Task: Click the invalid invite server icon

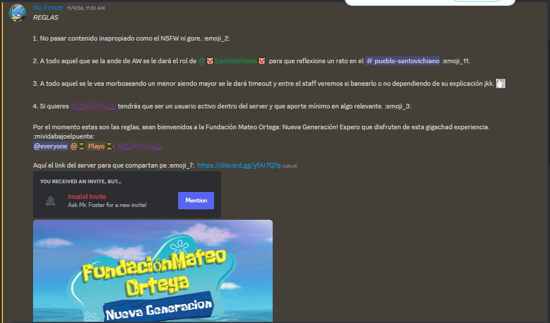Action: 50,201
